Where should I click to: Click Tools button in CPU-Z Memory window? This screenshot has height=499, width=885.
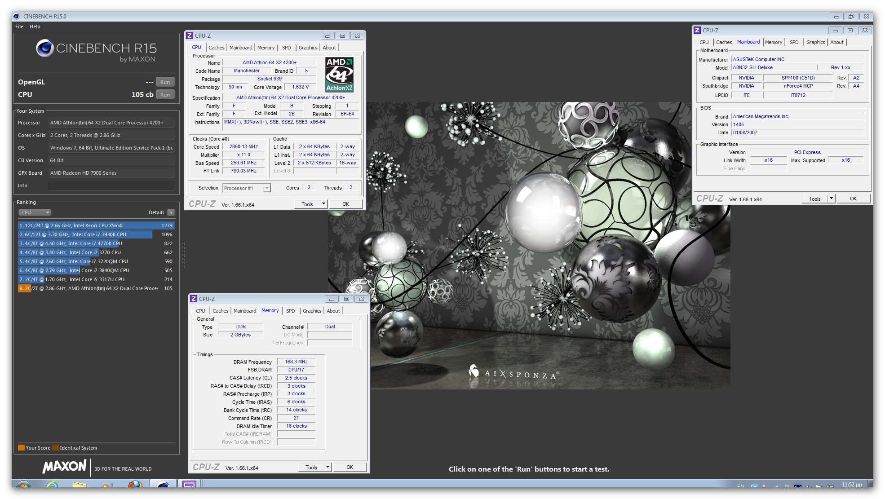[x=311, y=467]
